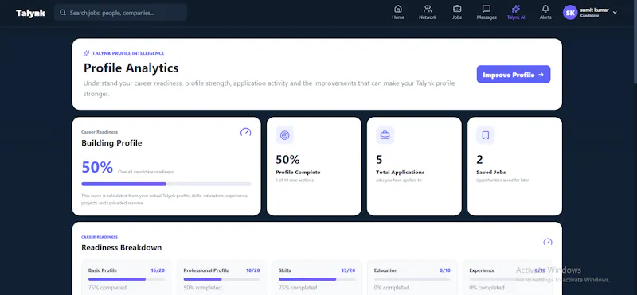Viewport: 637px width, 295px height.
Task: Click the 'Opportunities saved for later' text
Action: [x=502, y=180]
